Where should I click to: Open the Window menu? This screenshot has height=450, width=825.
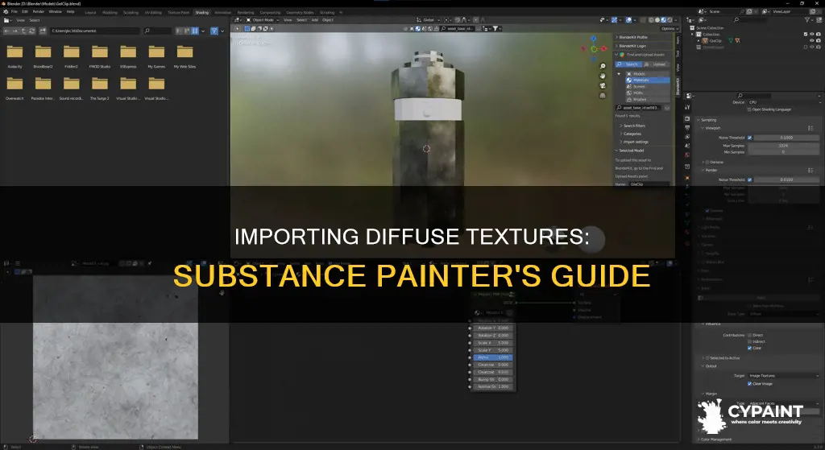coord(56,11)
